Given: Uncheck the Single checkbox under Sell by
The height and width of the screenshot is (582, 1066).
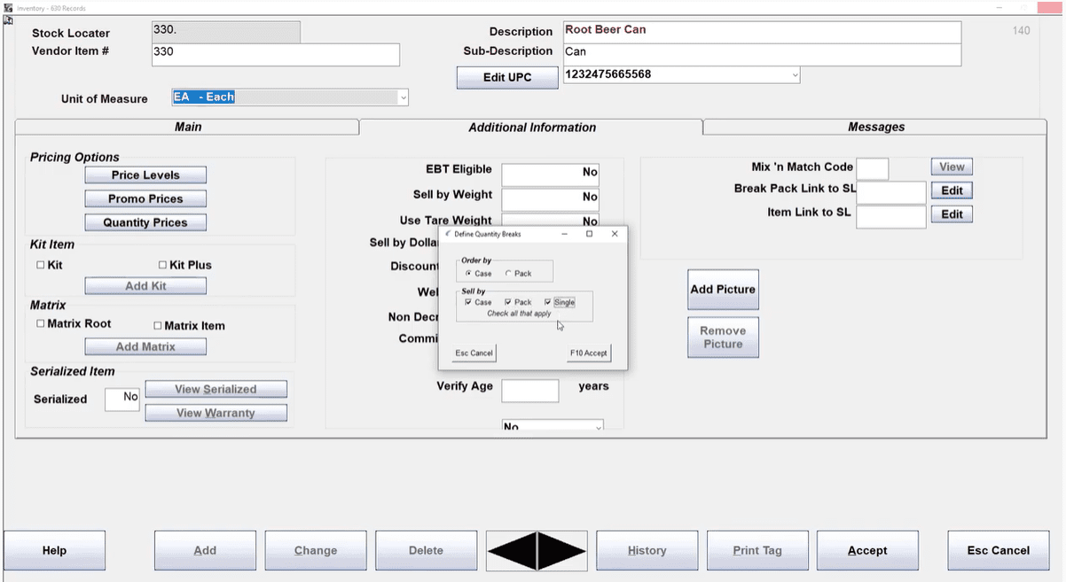Looking at the screenshot, I should point(548,302).
